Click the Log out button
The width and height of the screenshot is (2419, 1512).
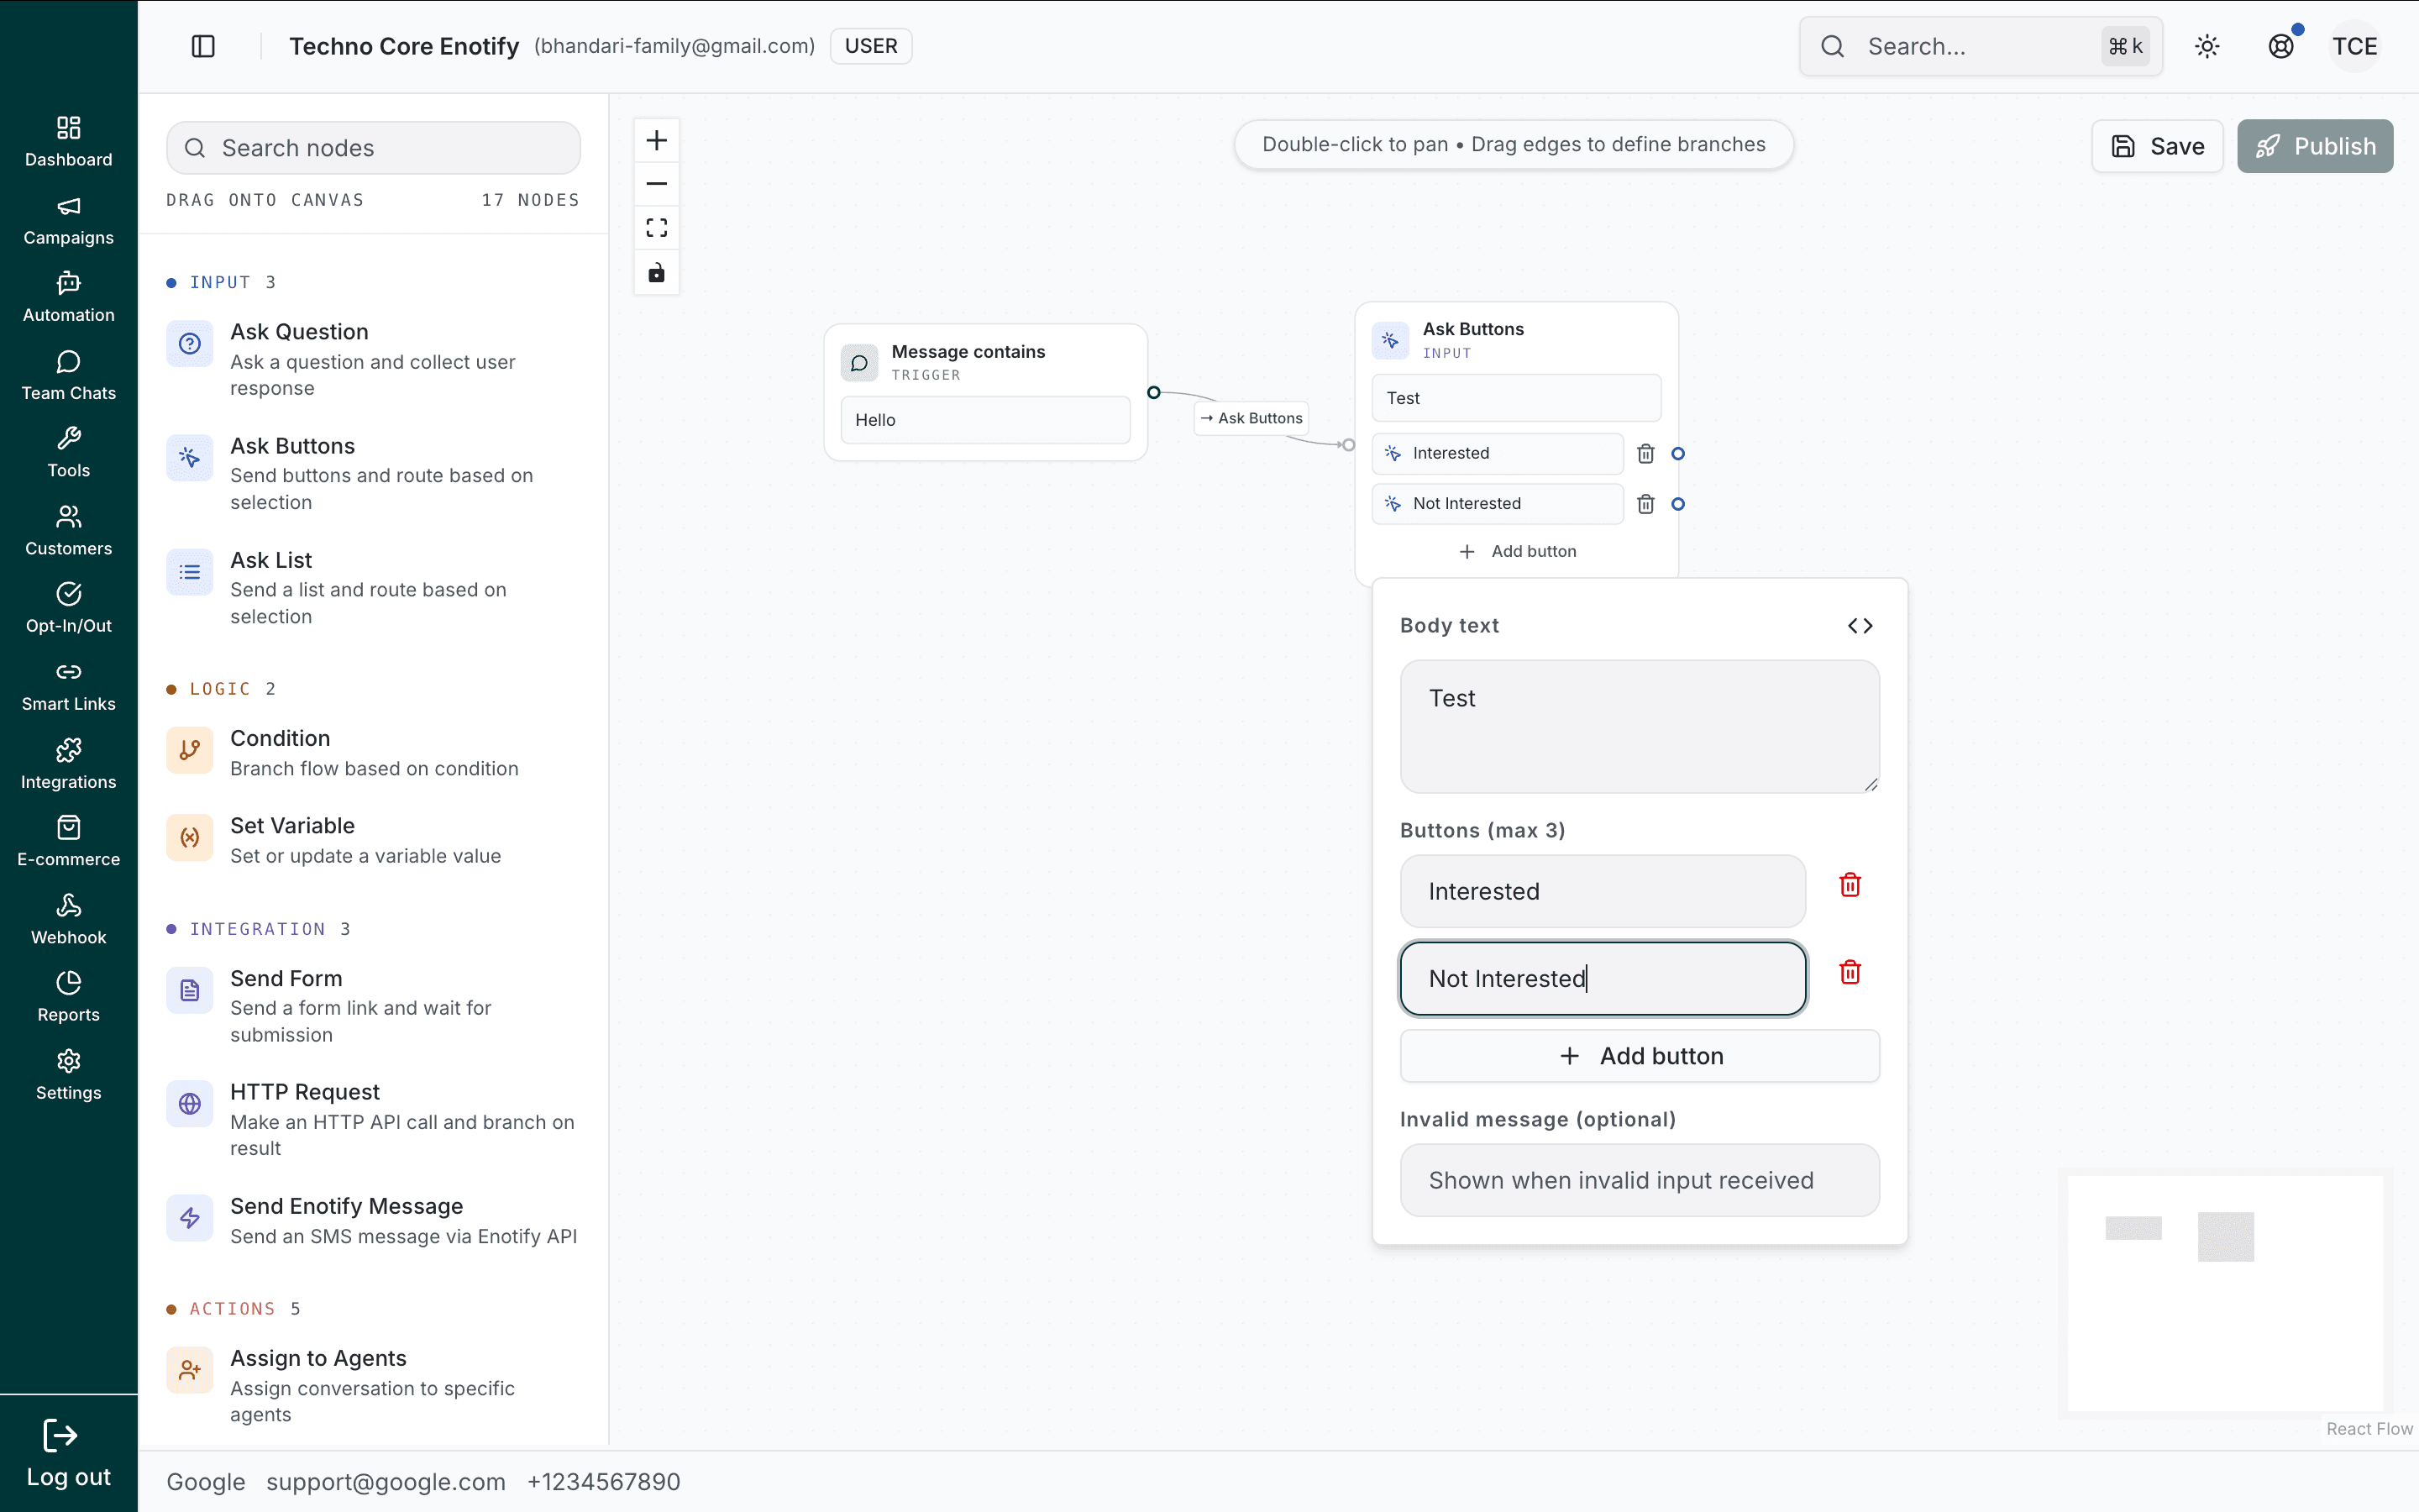68,1454
